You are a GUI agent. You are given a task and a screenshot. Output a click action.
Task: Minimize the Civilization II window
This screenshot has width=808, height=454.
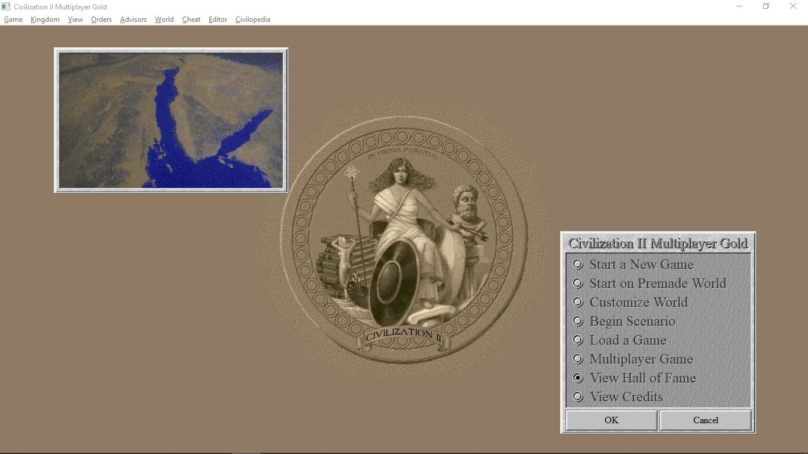click(x=739, y=7)
